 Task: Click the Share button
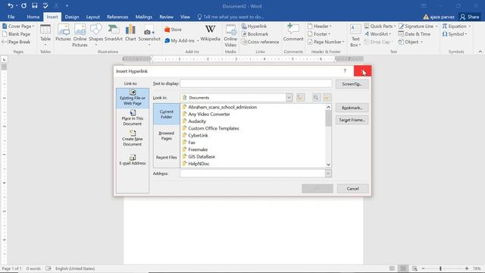click(470, 17)
